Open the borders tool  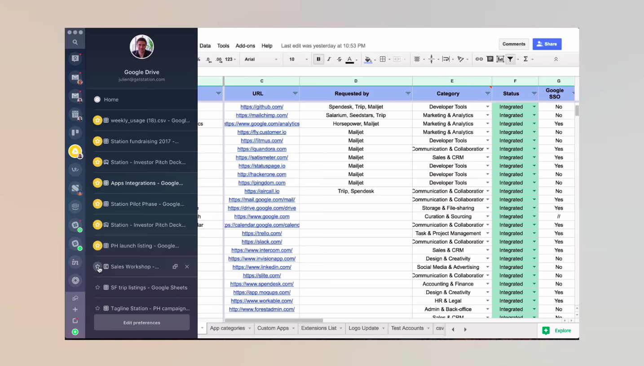coord(383,59)
